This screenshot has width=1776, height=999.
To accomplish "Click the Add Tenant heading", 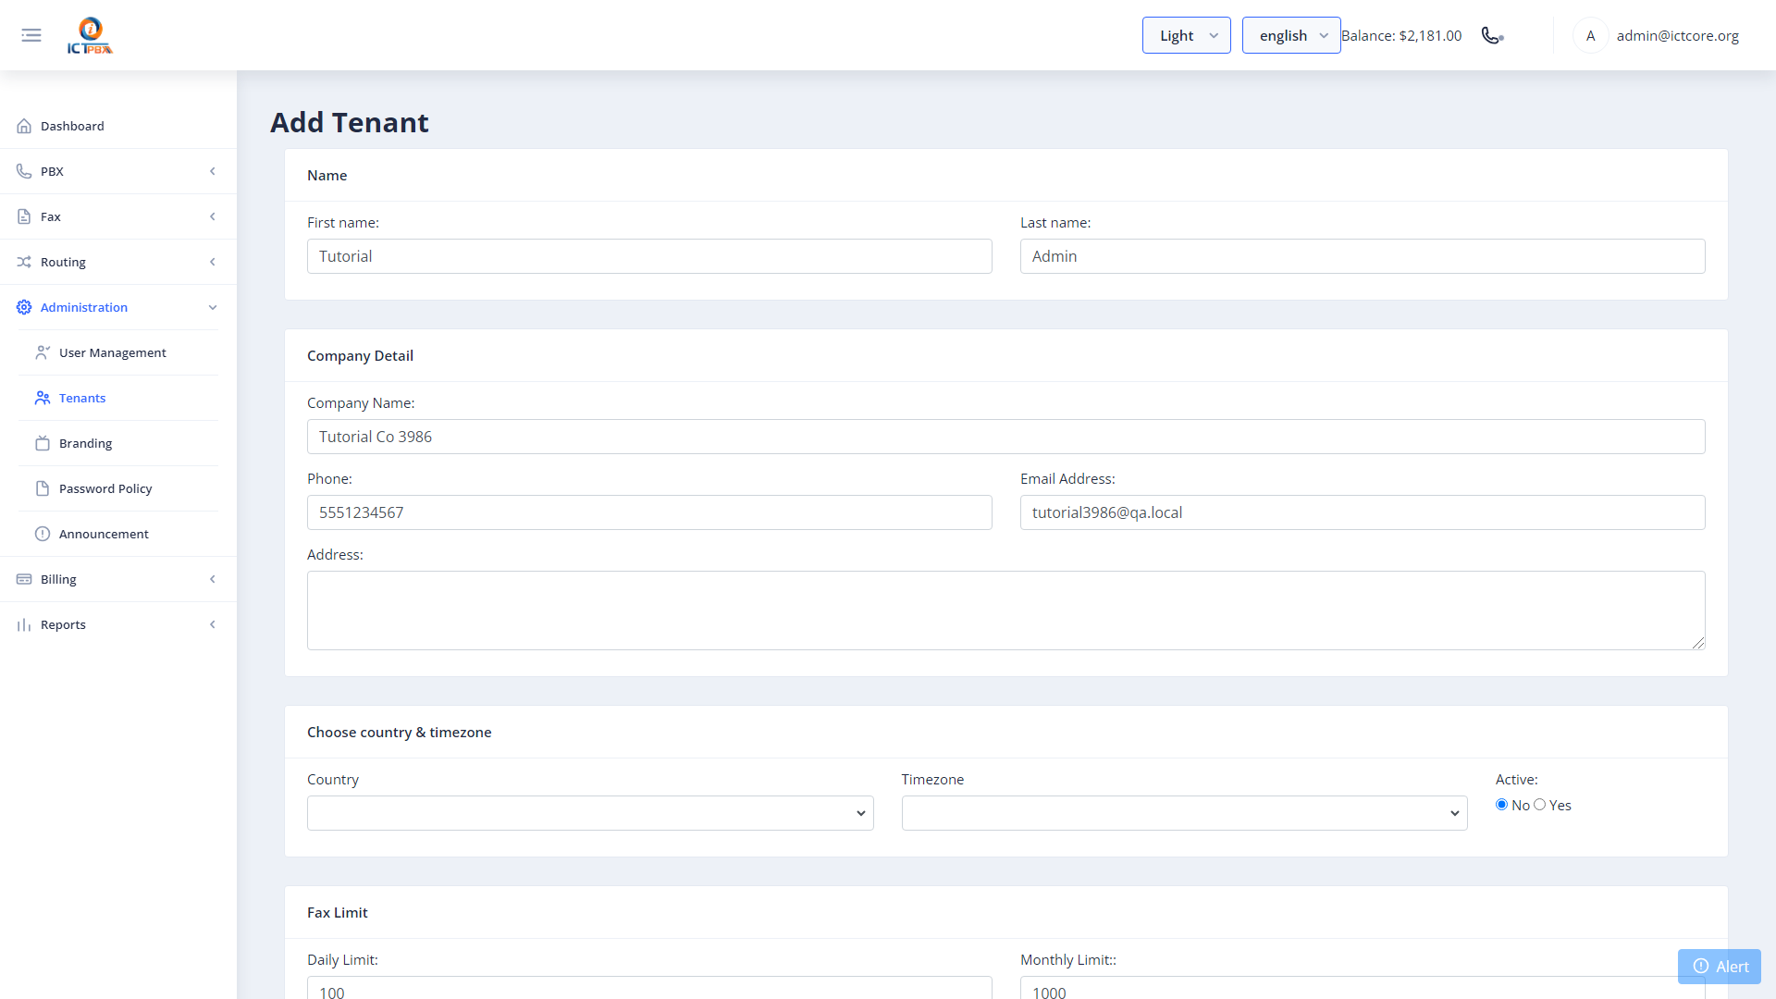I will point(350,122).
